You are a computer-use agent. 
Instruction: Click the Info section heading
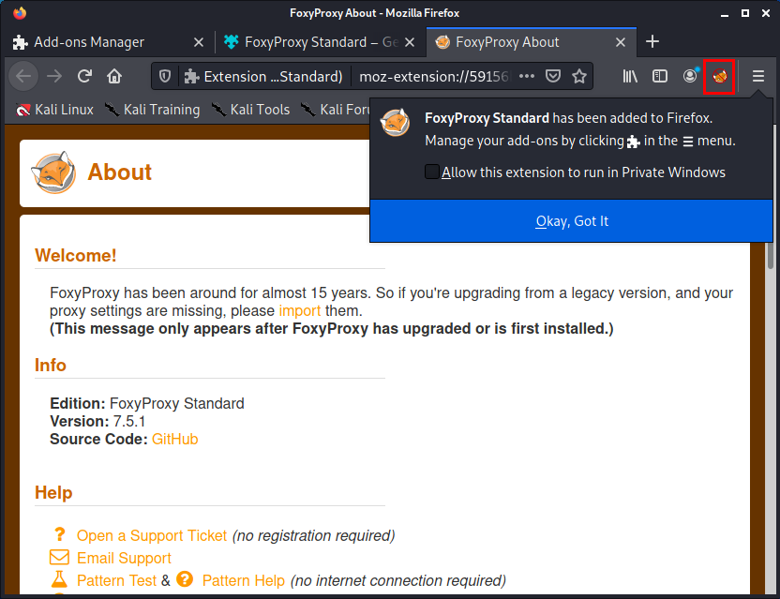[x=51, y=366]
